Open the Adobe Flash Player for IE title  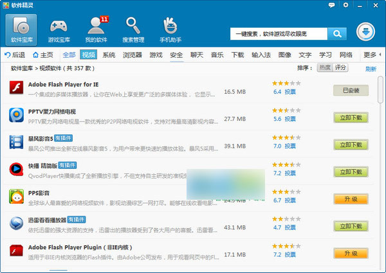pos(63,85)
